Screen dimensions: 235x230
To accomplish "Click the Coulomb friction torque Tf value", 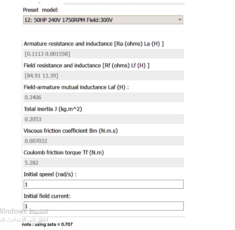I will click(104, 163).
